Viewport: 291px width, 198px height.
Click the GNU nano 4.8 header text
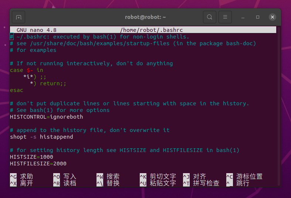36,30
